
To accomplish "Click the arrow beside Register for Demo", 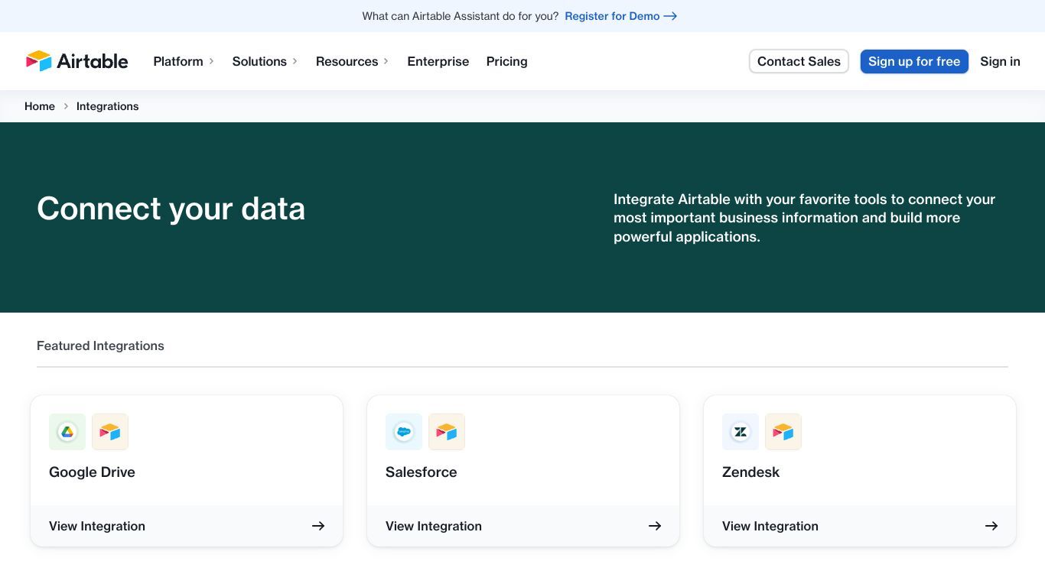I will pyautogui.click(x=670, y=16).
